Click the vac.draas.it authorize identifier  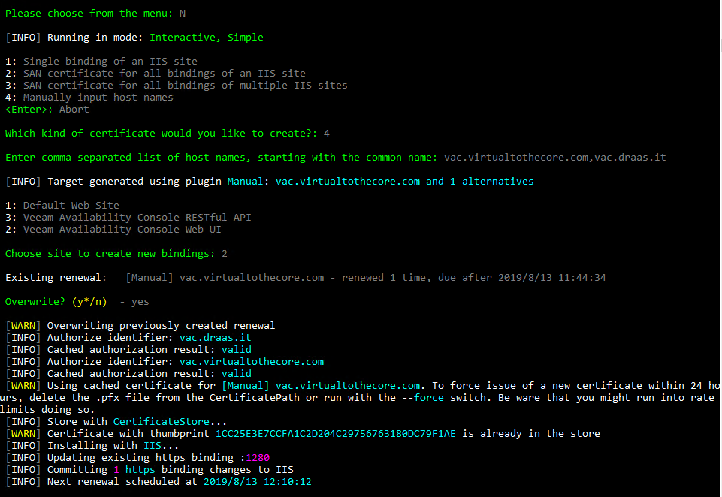coord(216,337)
